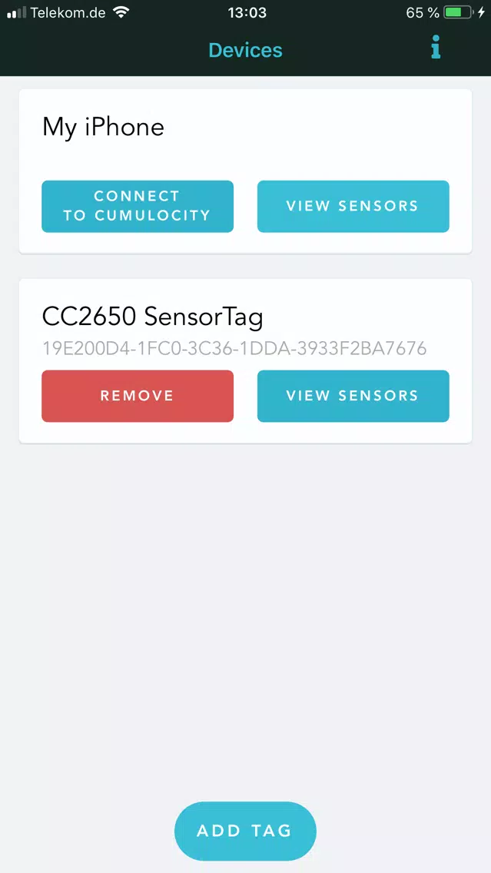The width and height of the screenshot is (491, 873).
Task: Add a new tag
Action: [x=246, y=832]
